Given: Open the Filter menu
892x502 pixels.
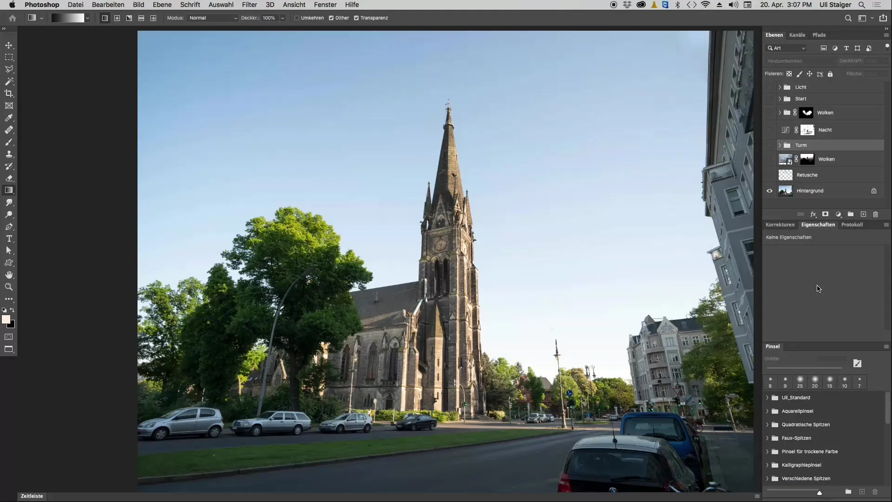Looking at the screenshot, I should [x=249, y=5].
